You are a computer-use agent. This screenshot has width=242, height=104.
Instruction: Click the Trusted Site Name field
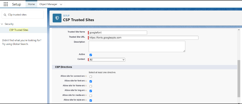pos(118,33)
